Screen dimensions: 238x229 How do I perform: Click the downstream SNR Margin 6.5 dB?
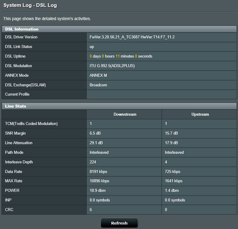(96, 133)
